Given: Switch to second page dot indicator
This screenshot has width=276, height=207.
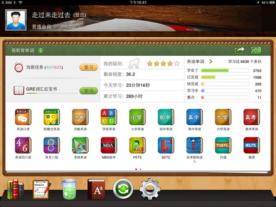Looking at the screenshot, I should [x=140, y=169].
